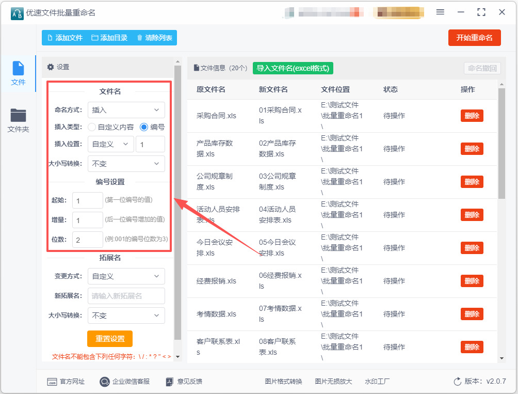Click 导入文件名(excel格式) button
Image resolution: width=518 pixels, height=394 pixels.
pos(293,68)
